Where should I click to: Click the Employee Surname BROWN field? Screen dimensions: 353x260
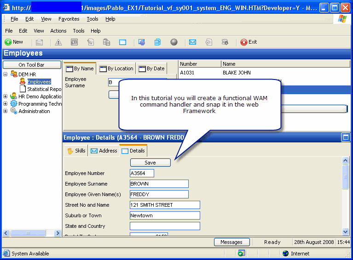tap(159, 184)
